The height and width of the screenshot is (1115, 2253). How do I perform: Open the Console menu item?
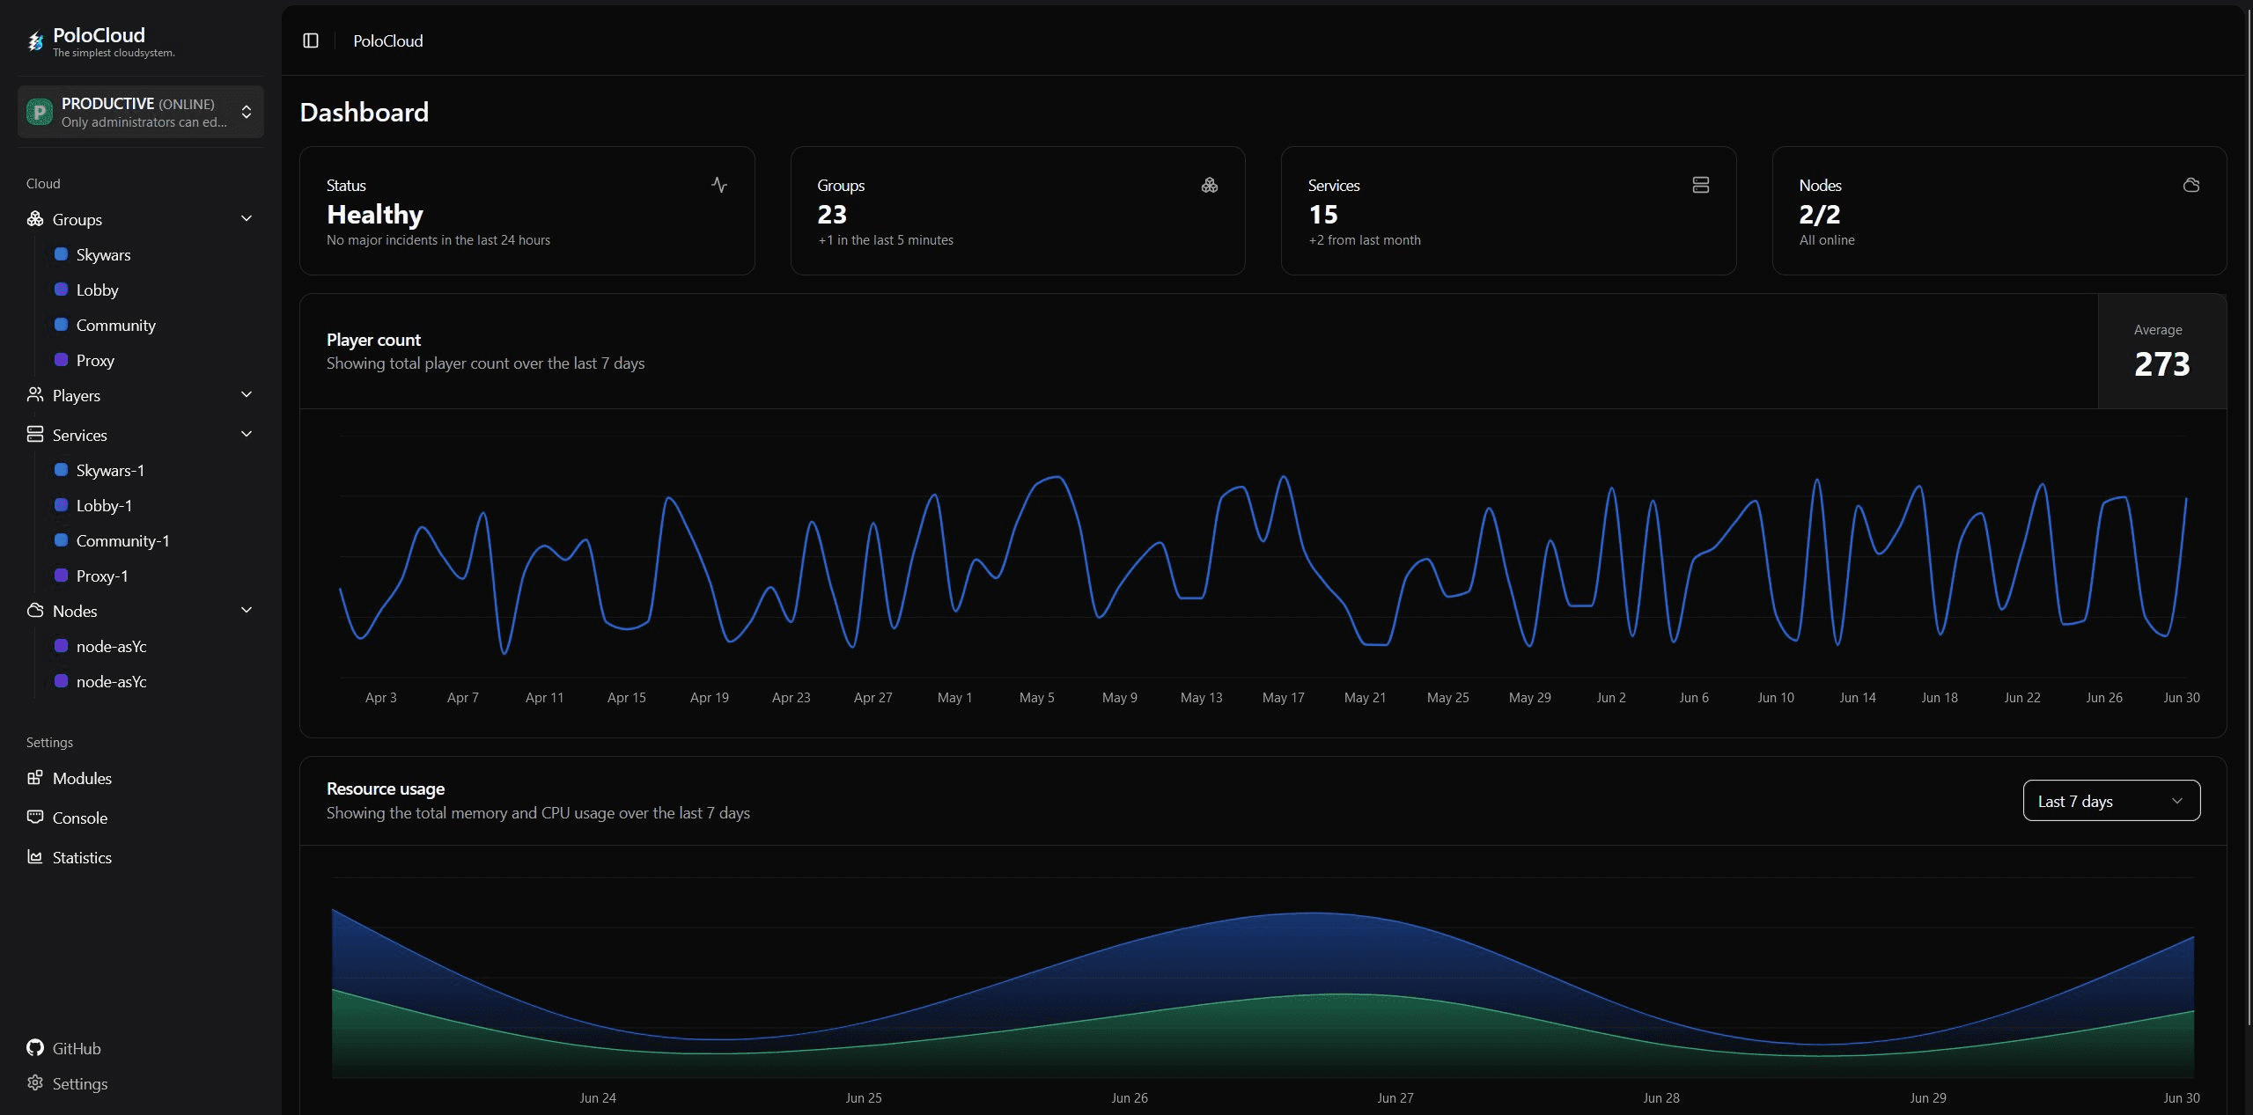80,816
